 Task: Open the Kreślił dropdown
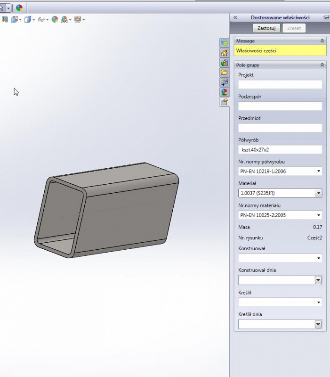[319, 302]
